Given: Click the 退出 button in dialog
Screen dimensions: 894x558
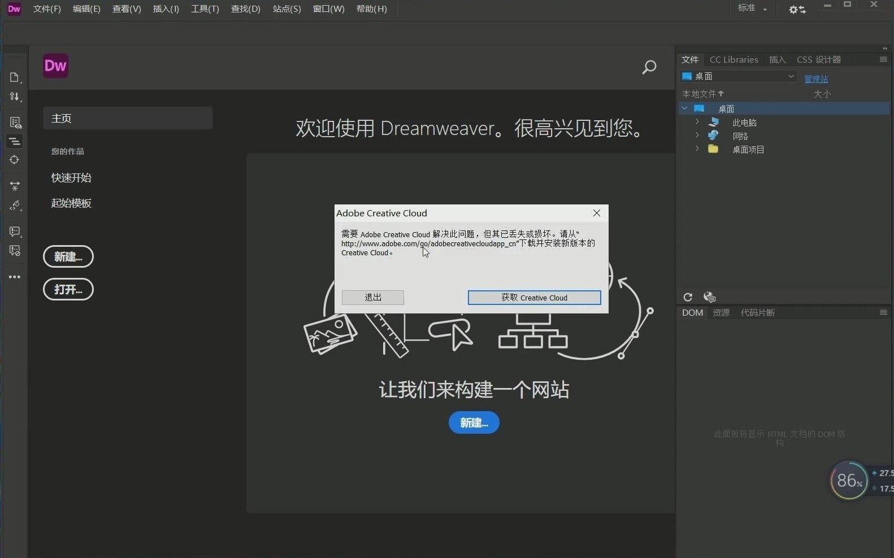Looking at the screenshot, I should (372, 298).
